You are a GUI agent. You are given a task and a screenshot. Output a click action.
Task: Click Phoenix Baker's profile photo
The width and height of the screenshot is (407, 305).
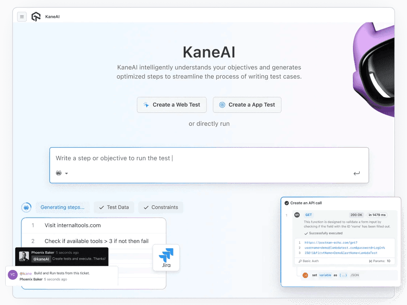(24, 256)
